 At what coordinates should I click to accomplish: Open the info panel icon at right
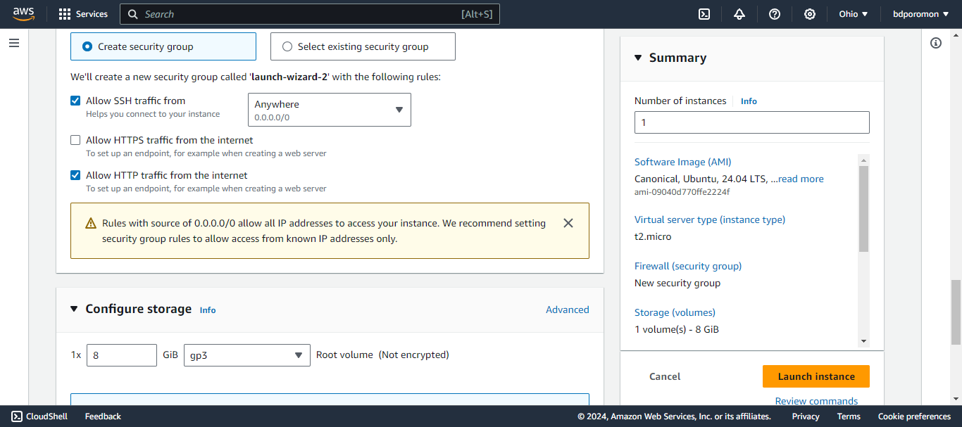pos(936,43)
